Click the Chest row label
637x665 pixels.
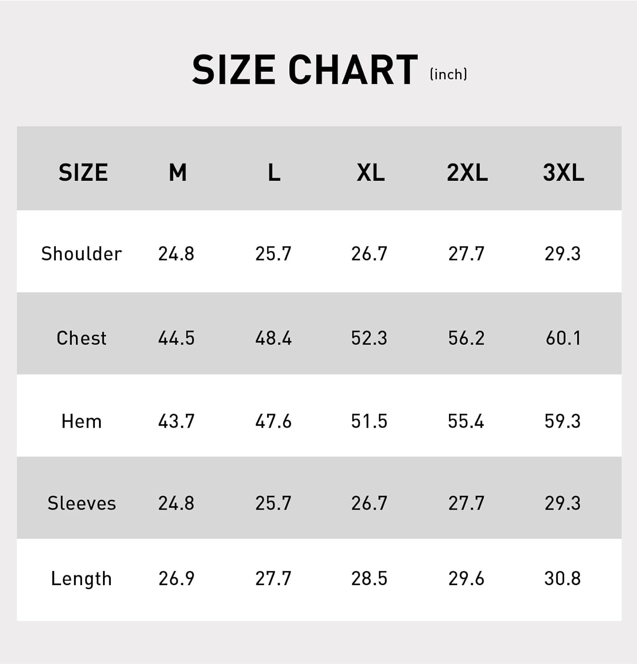[82, 338]
